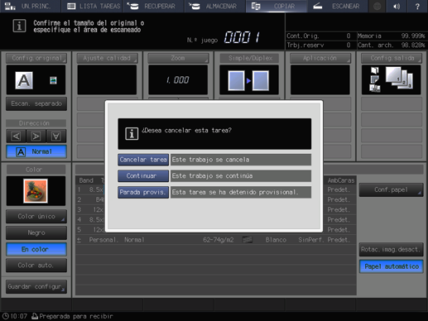
Task: Click the Parada provis. button
Action: pos(143,192)
